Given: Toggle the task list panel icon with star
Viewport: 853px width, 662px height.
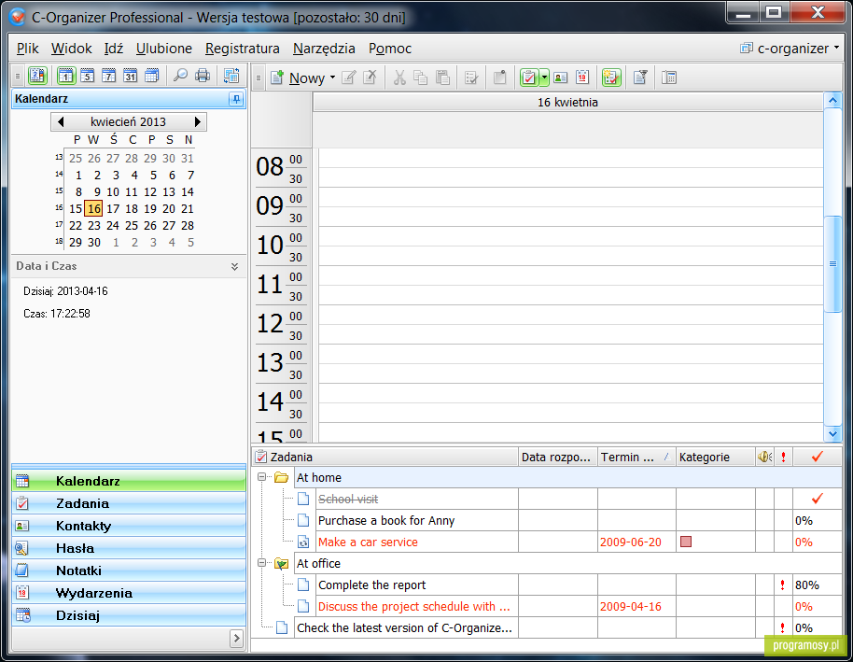Looking at the screenshot, I should click(x=611, y=77).
